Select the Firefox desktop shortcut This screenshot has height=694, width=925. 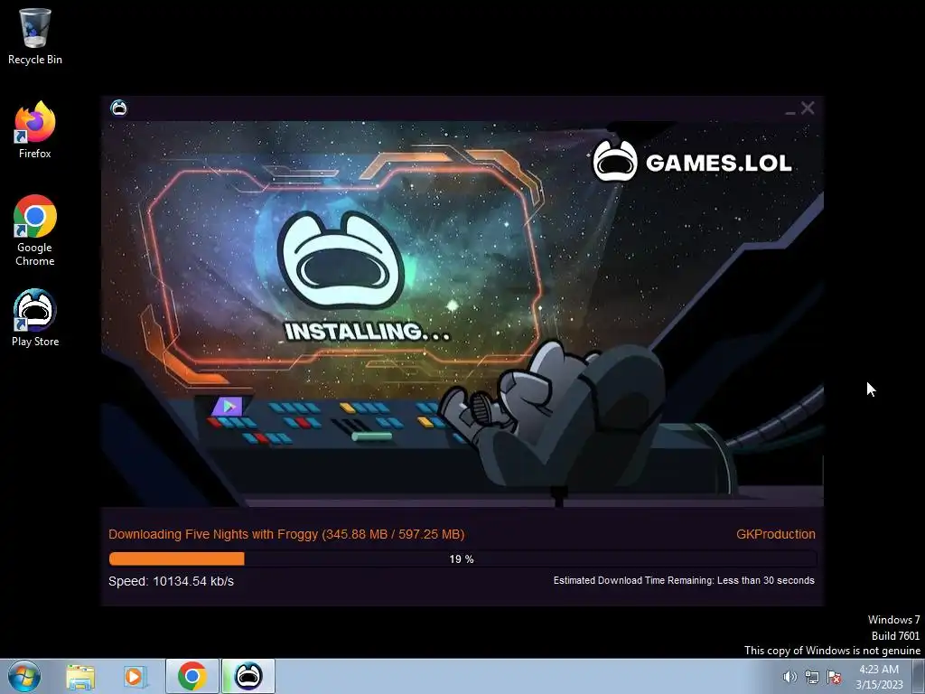[35, 130]
